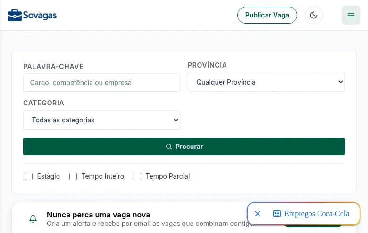Click the Sovagas briefcase logo
Screen dimensions: 368x233
point(15,15)
